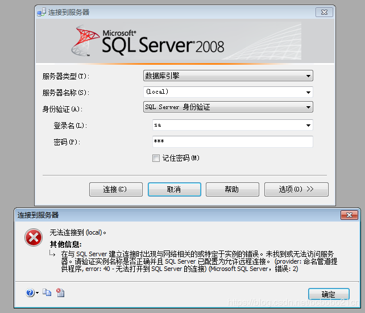Open the 身份验证 dropdown
The width and height of the screenshot is (365, 313).
pyautogui.click(x=228, y=107)
